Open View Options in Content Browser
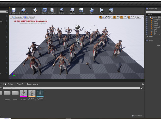This screenshot has height=120, width=161. pos(138,116)
